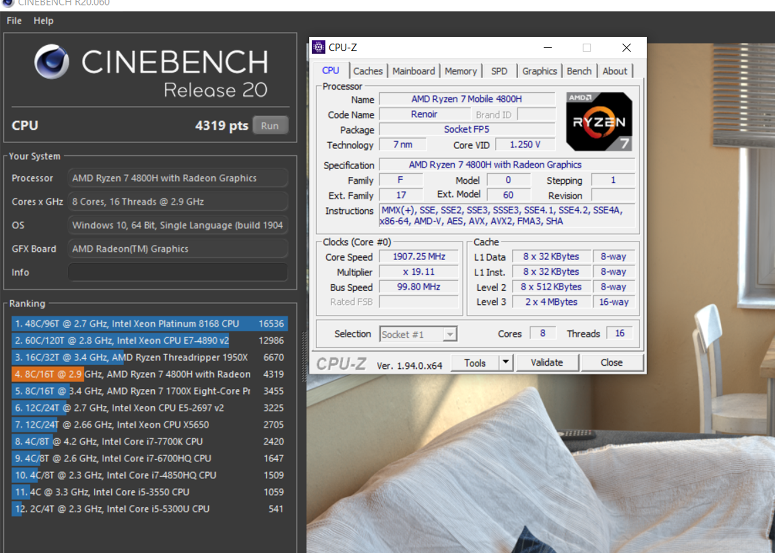Image resolution: width=775 pixels, height=553 pixels.
Task: Switch to the Graphics tab in CPU-Z
Action: pos(539,71)
